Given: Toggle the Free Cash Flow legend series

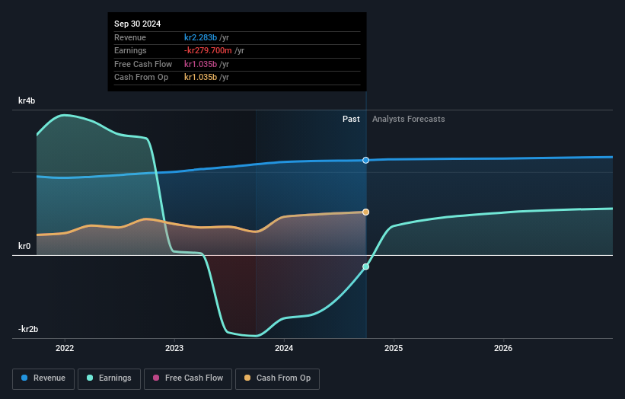Looking at the screenshot, I should (188, 378).
